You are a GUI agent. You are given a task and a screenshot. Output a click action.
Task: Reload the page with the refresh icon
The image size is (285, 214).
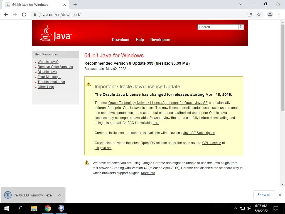click(x=24, y=14)
